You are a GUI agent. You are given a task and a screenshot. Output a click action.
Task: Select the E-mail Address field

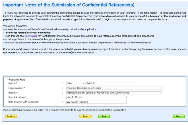96,97
